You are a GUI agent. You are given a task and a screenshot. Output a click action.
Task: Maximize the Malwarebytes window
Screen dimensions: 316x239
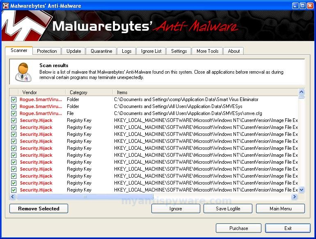(302, 6)
